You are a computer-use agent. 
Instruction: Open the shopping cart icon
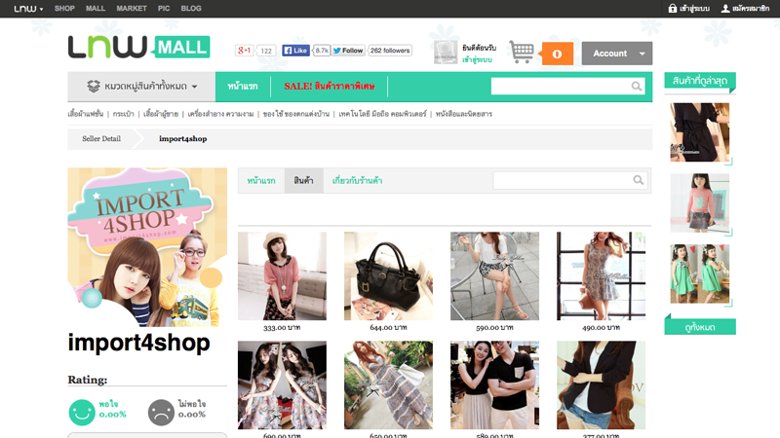(521, 53)
